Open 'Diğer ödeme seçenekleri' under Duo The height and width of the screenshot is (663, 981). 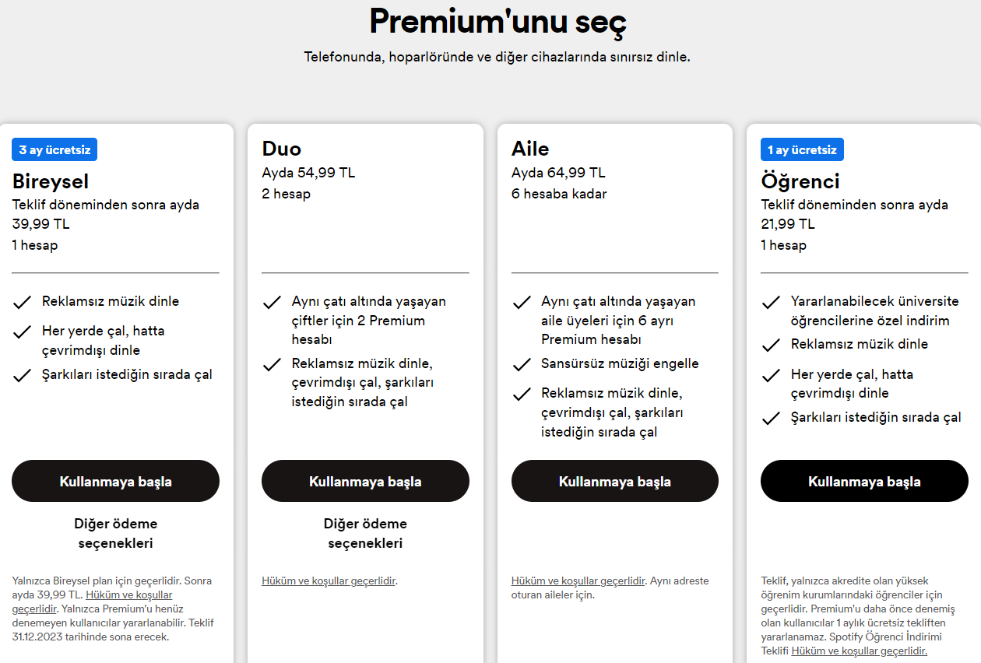(365, 533)
